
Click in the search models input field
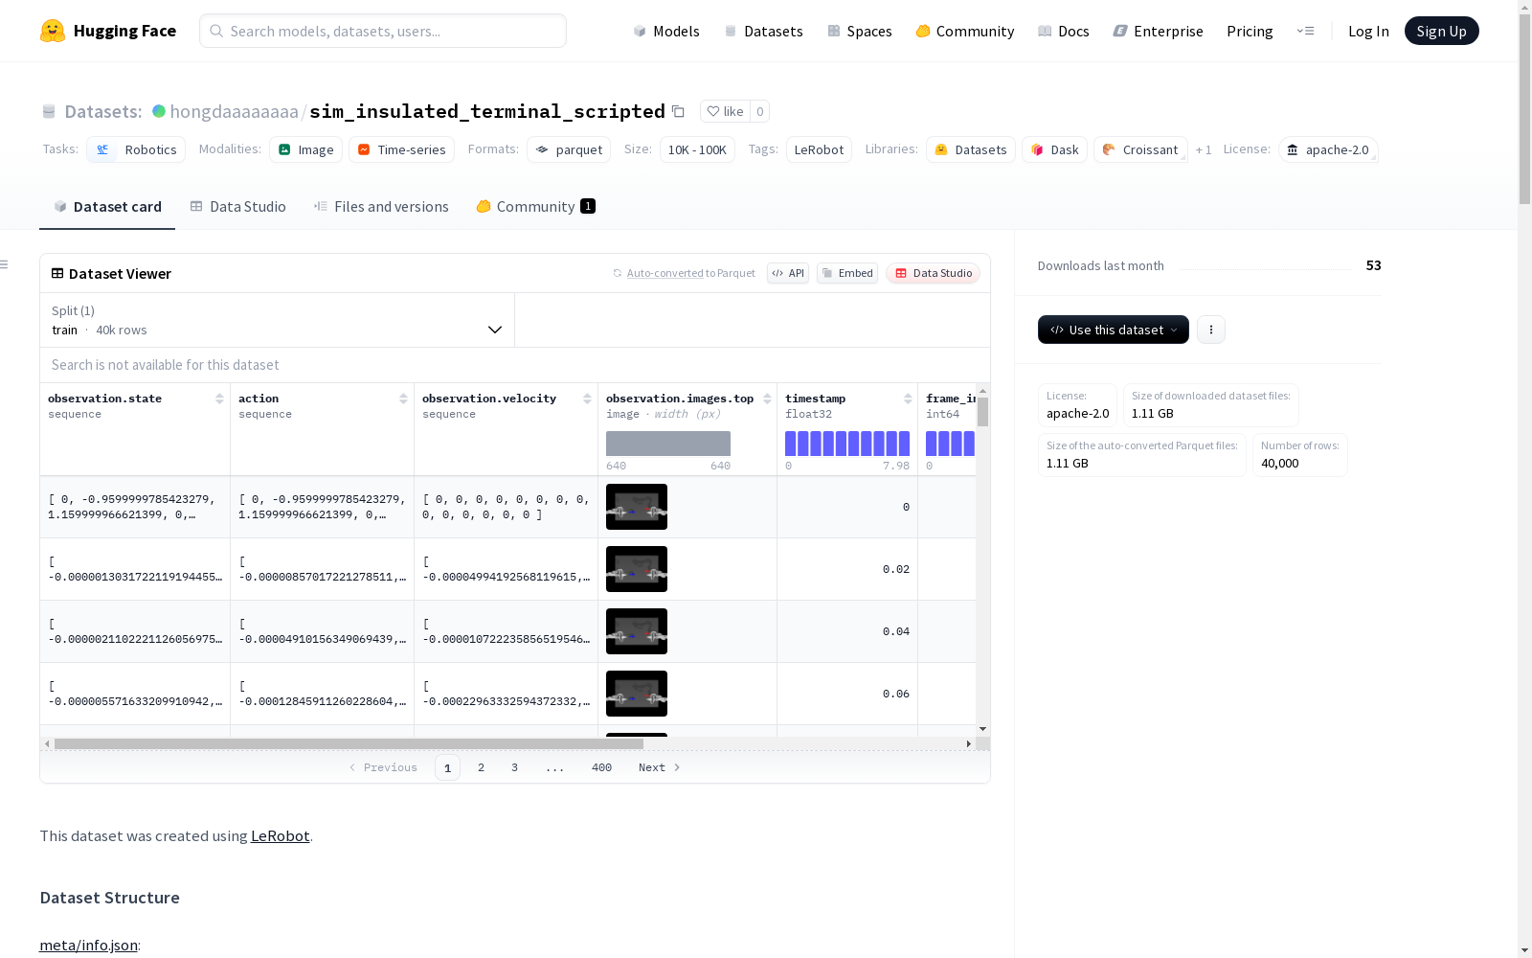point(383,31)
